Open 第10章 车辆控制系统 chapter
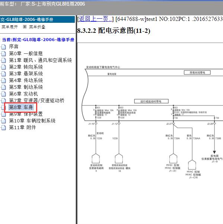This screenshot has height=224, width=223. point(32,121)
